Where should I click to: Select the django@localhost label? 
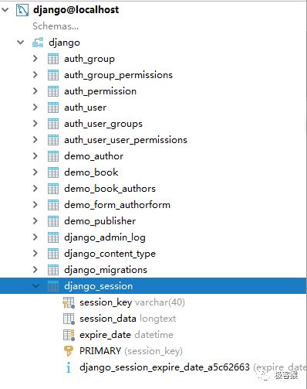[x=76, y=10]
